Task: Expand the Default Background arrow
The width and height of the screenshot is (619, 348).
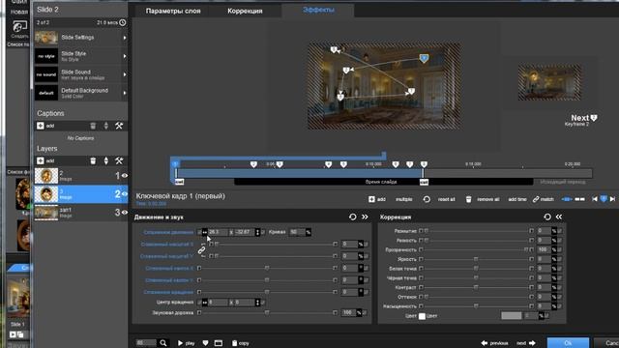Action: [125, 93]
